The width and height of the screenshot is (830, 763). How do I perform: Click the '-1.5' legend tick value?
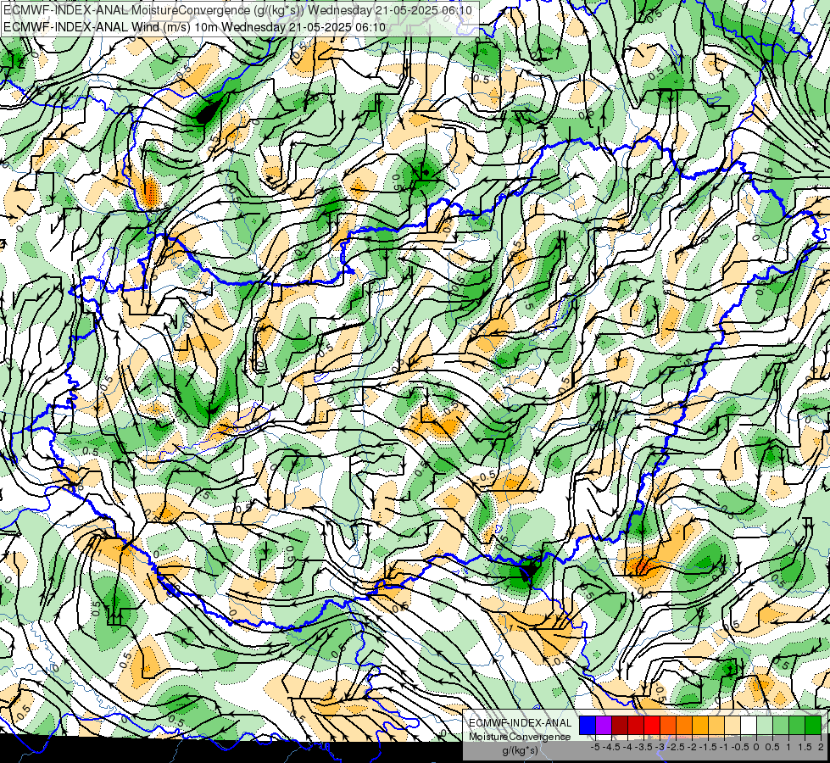708,747
